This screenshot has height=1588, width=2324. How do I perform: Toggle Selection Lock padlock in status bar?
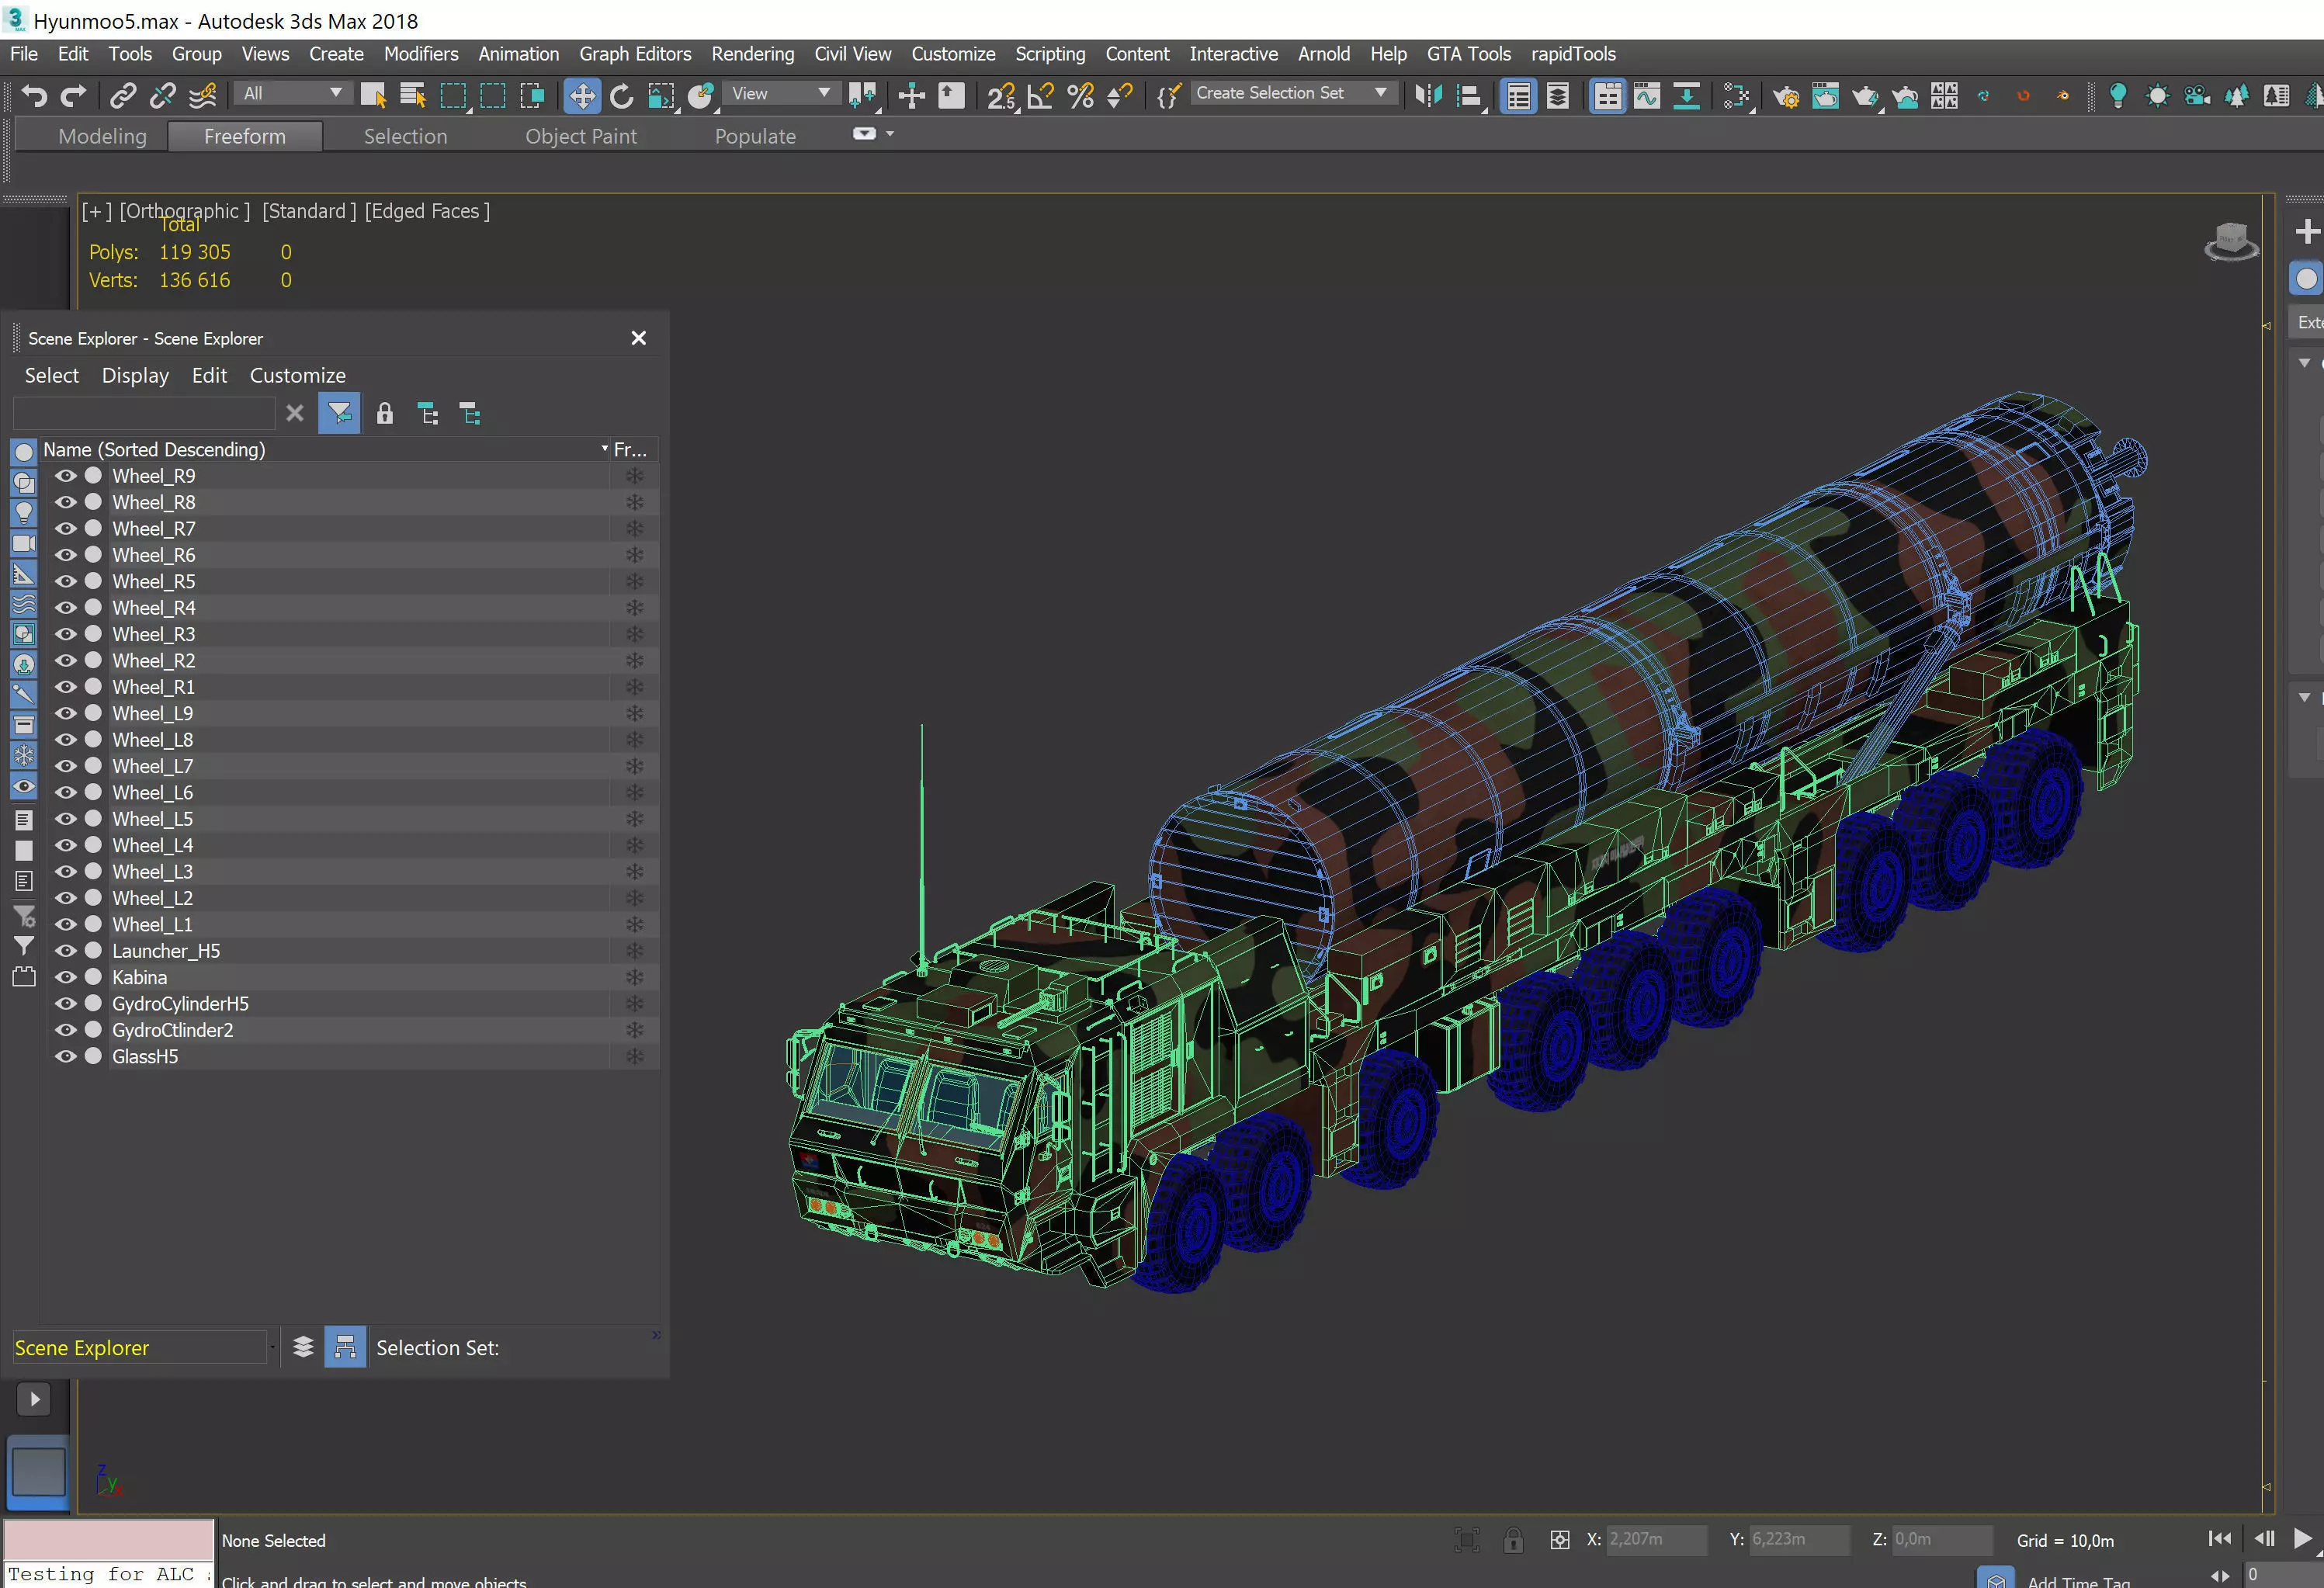point(1513,1540)
